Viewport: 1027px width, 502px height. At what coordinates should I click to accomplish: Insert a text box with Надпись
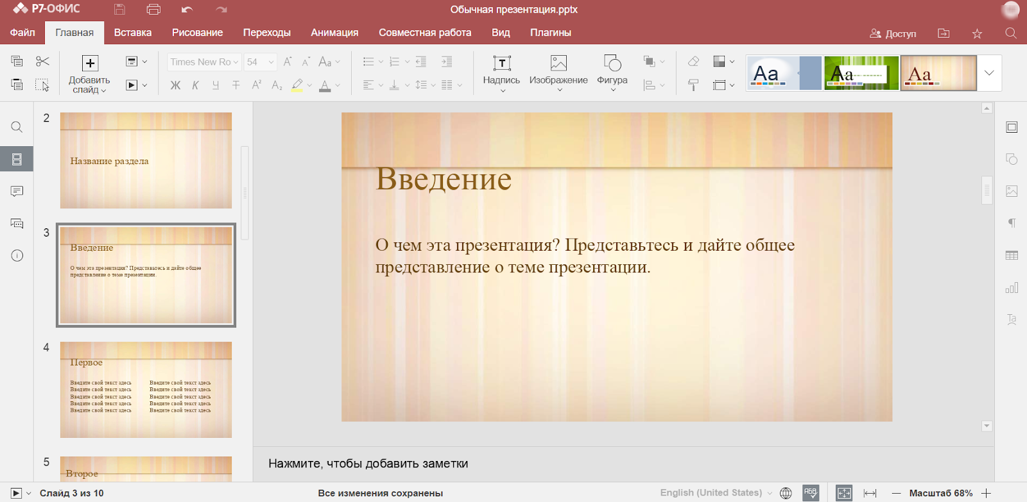[x=501, y=72]
